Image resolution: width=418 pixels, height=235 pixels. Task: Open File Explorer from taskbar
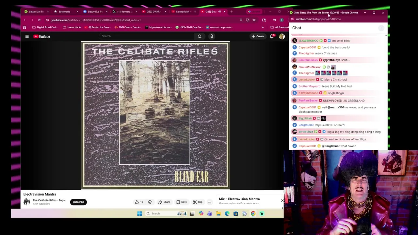click(218, 213)
